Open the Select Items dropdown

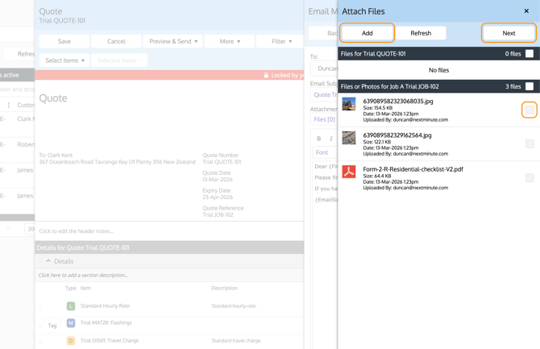(64, 60)
